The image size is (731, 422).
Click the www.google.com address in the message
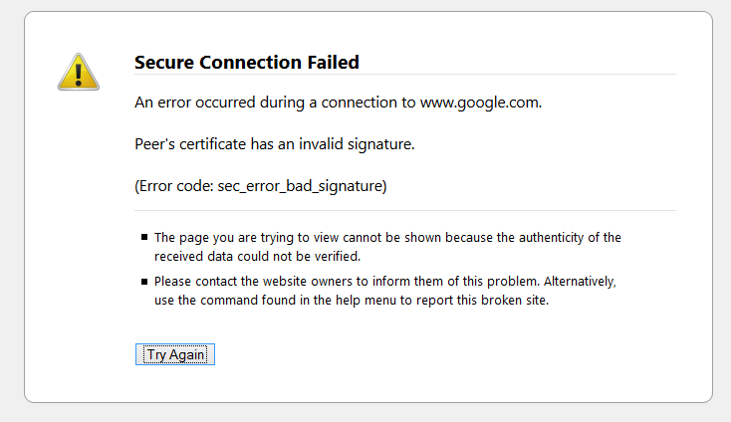click(x=480, y=103)
